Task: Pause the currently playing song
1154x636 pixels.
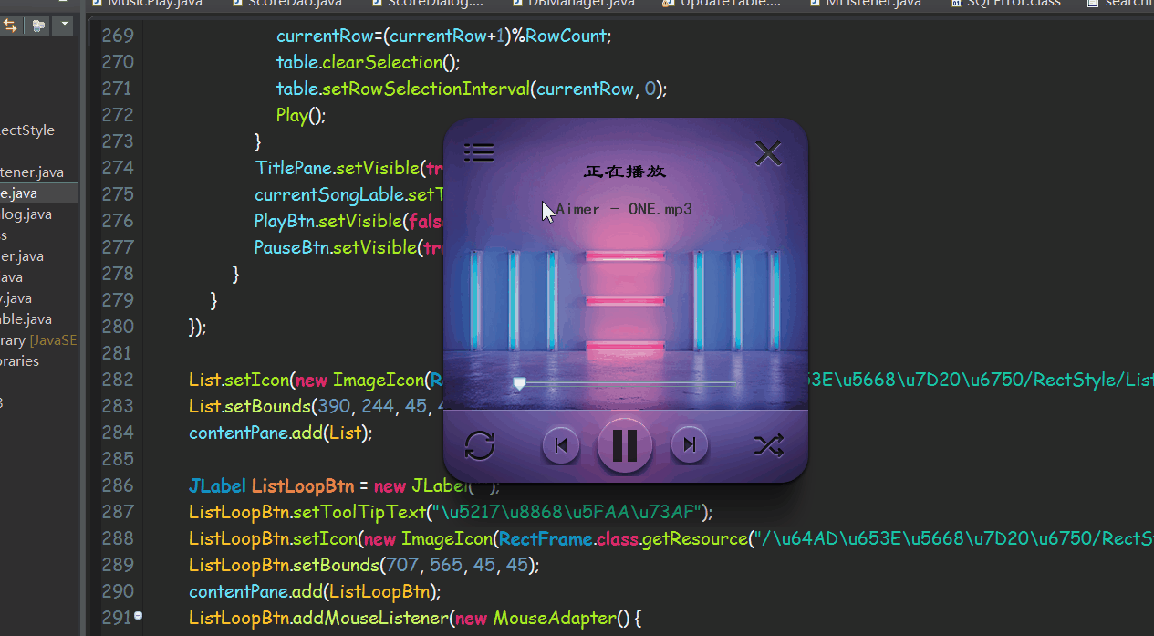Action: [625, 445]
